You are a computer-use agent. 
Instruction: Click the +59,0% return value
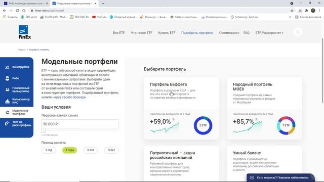tap(160, 122)
